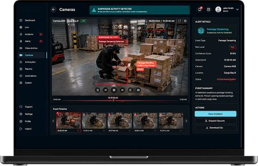This screenshot has height=166, width=258.
Task: Select Cameras in the sidebar
Action: pos(31,55)
